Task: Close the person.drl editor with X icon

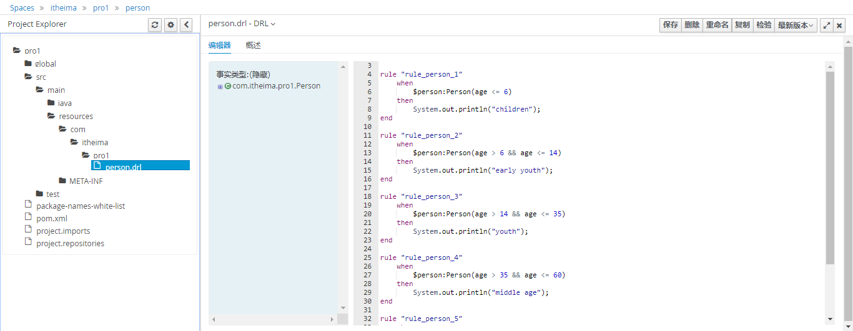Action: 839,26
